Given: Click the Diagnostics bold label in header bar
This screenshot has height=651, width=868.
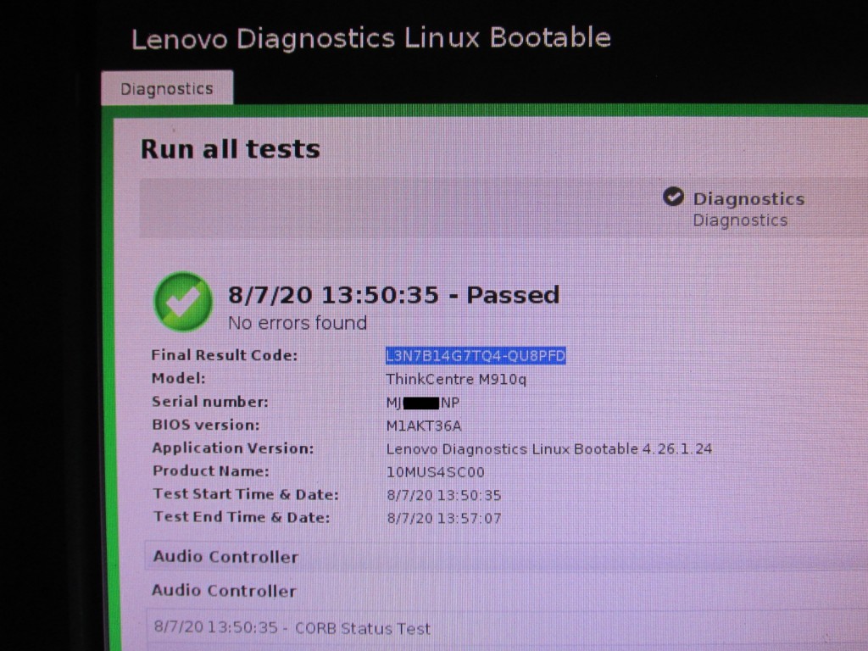Looking at the screenshot, I should coord(748,198).
